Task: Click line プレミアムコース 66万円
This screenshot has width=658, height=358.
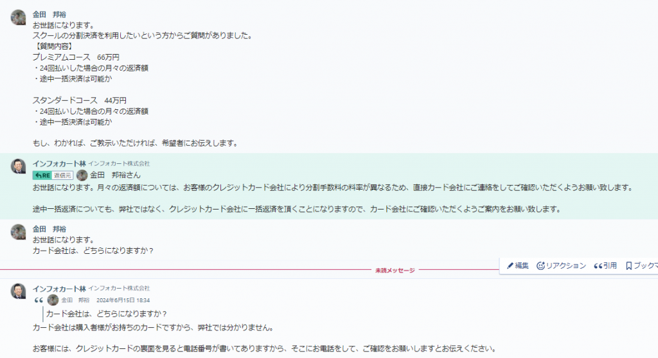Action: (x=76, y=57)
